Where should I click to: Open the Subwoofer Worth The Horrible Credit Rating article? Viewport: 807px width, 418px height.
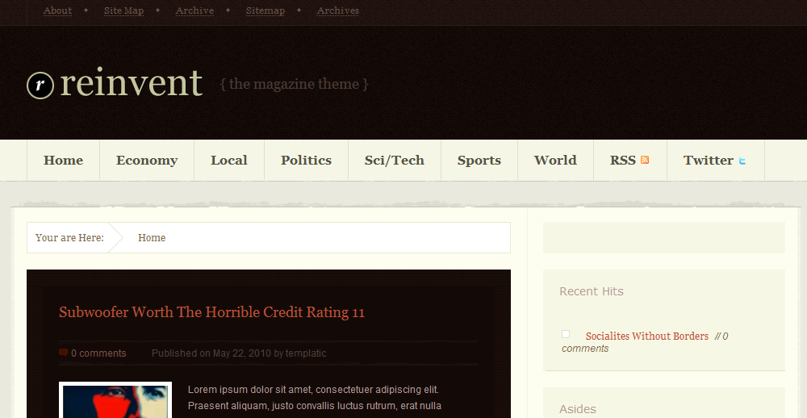click(211, 312)
